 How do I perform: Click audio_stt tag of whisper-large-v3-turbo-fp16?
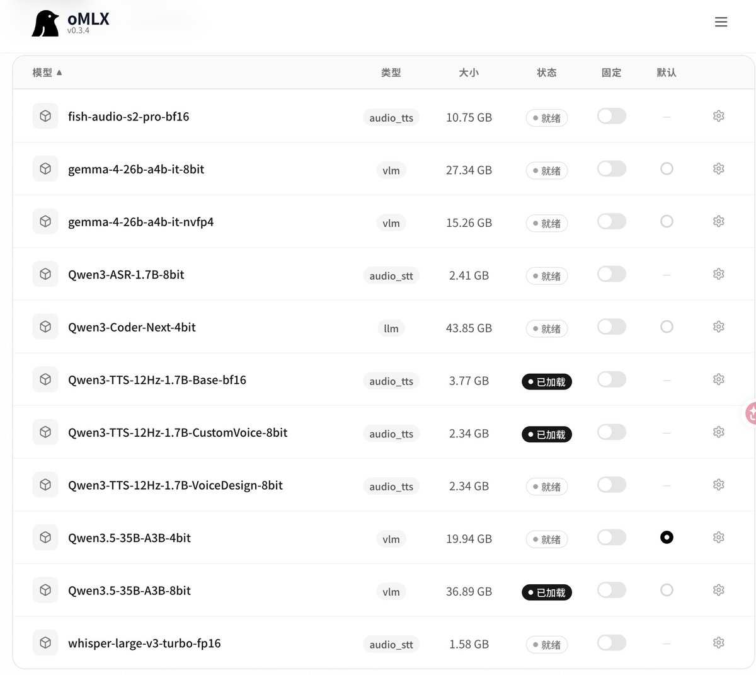(x=391, y=645)
